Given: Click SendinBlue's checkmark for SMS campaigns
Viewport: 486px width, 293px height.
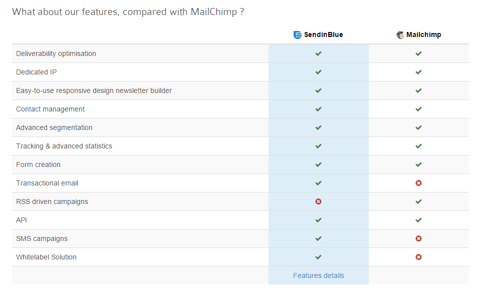Looking at the screenshot, I should click(318, 238).
